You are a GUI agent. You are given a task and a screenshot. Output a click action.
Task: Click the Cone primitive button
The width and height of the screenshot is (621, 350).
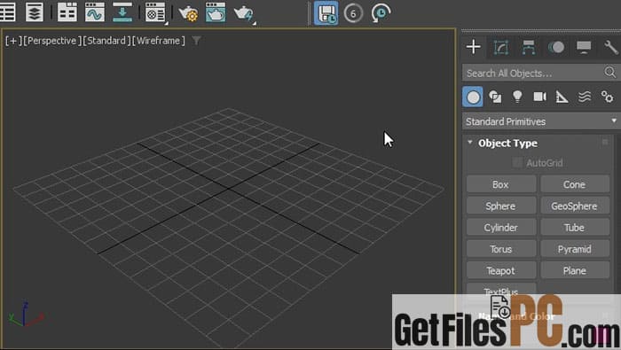575,184
